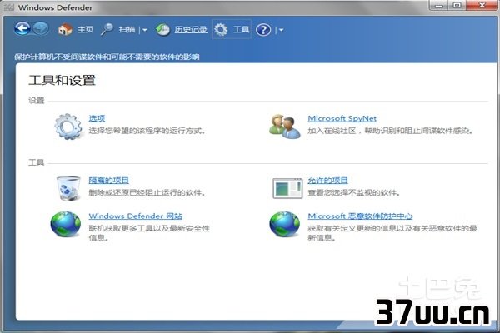Click the allowed items window icon

pyautogui.click(x=287, y=188)
